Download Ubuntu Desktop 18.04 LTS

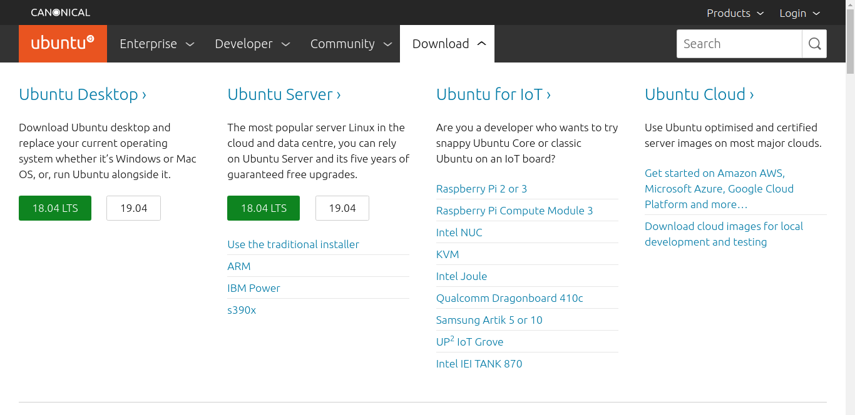55,208
